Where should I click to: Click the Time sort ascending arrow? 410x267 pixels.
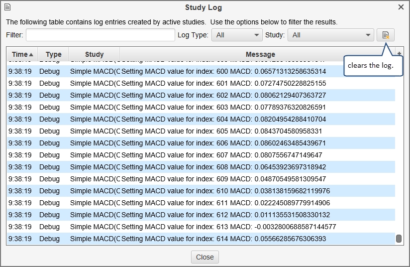(31, 54)
